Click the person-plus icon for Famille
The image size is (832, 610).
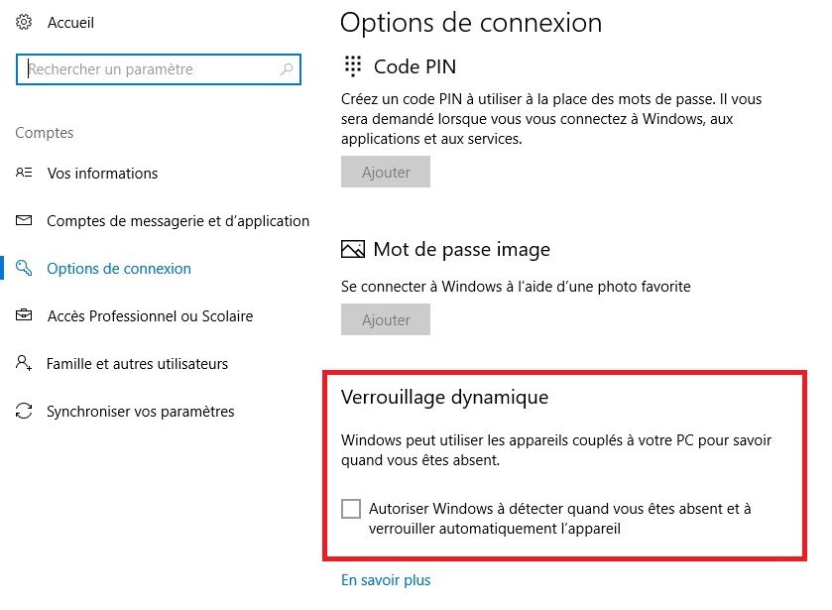(x=25, y=363)
